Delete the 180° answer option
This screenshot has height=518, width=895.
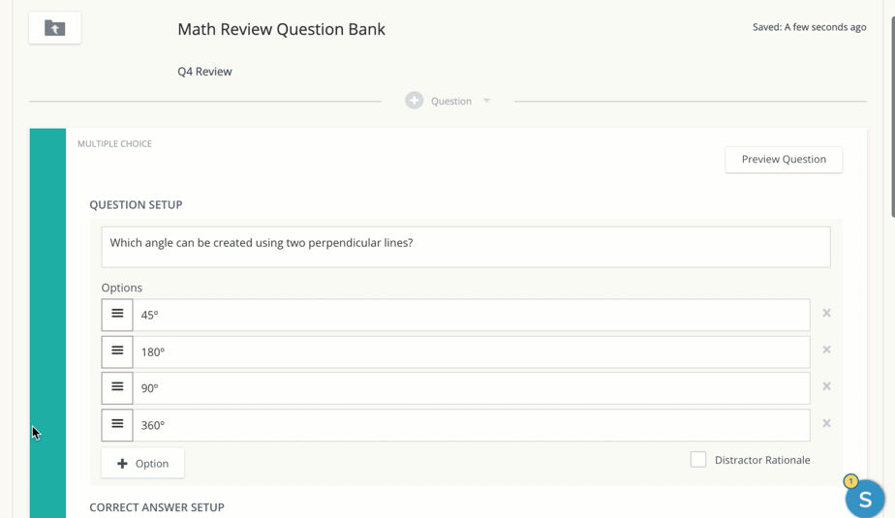(x=826, y=350)
